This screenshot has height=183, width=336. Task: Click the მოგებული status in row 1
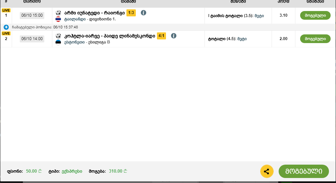315,15
